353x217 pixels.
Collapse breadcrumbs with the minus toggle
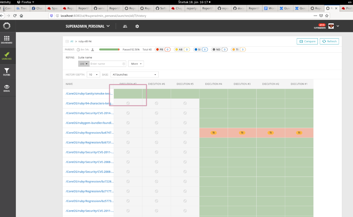tap(67, 41)
